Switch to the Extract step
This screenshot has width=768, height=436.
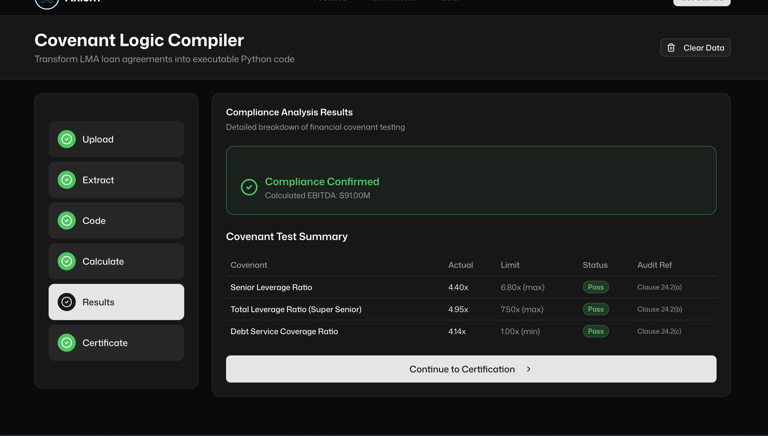(x=116, y=180)
